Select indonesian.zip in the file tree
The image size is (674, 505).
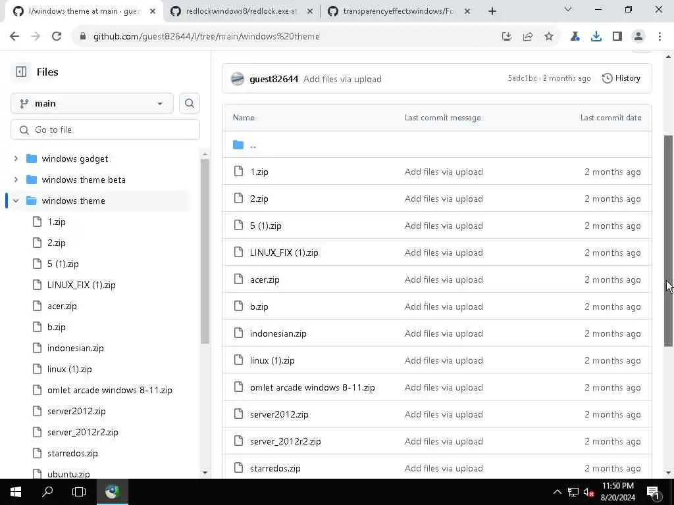coord(75,349)
